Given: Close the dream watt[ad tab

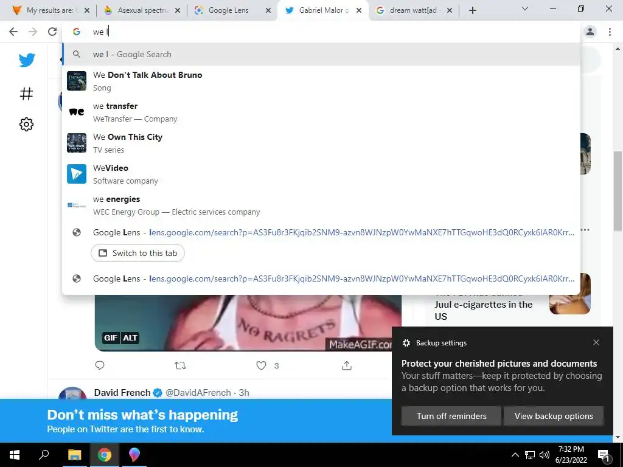Looking at the screenshot, I should (450, 10).
